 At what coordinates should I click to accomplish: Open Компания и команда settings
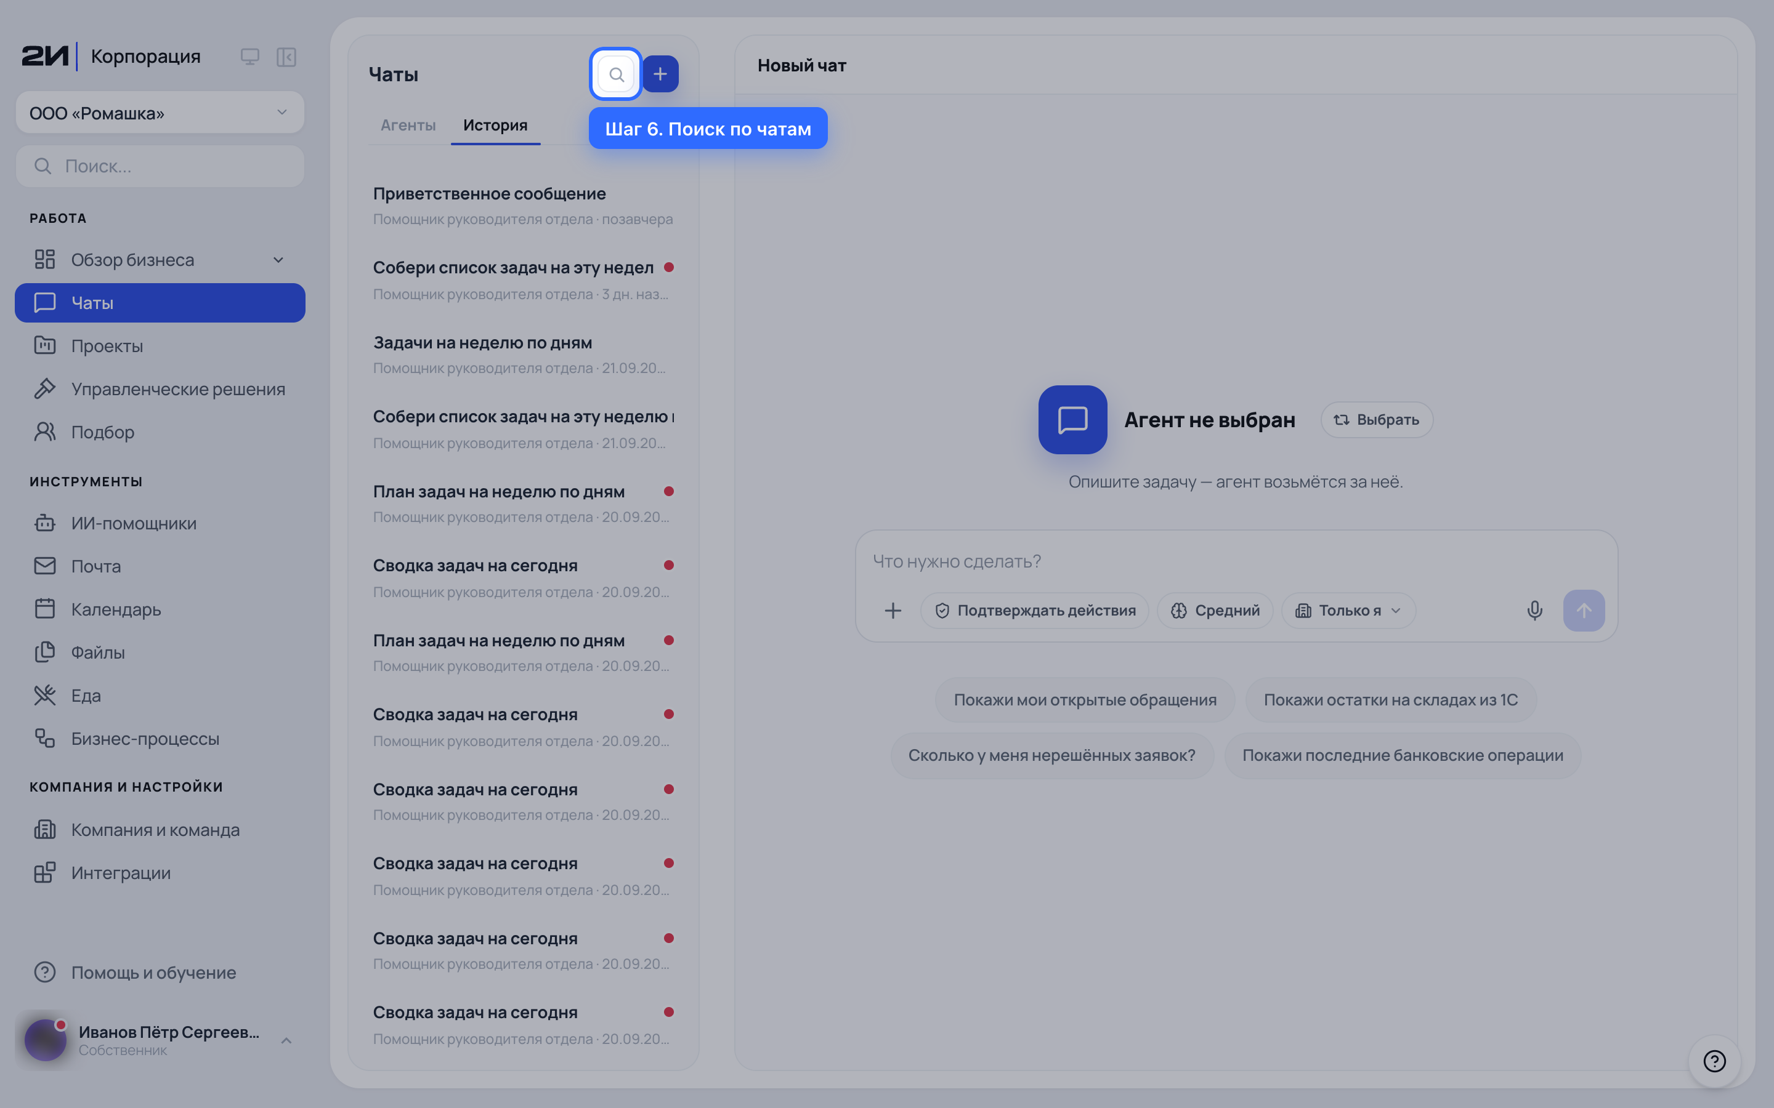[160, 830]
